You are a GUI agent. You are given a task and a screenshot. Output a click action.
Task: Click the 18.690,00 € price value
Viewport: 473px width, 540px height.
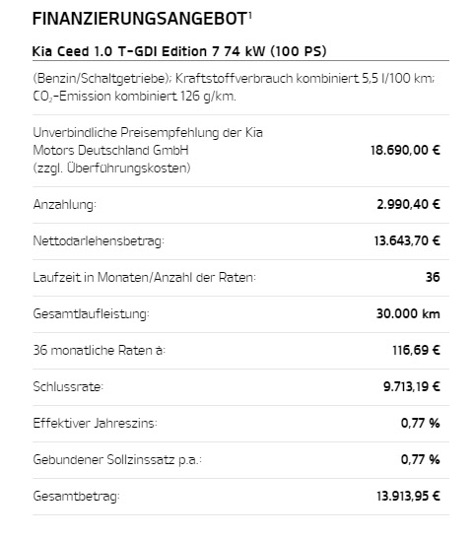(x=405, y=150)
